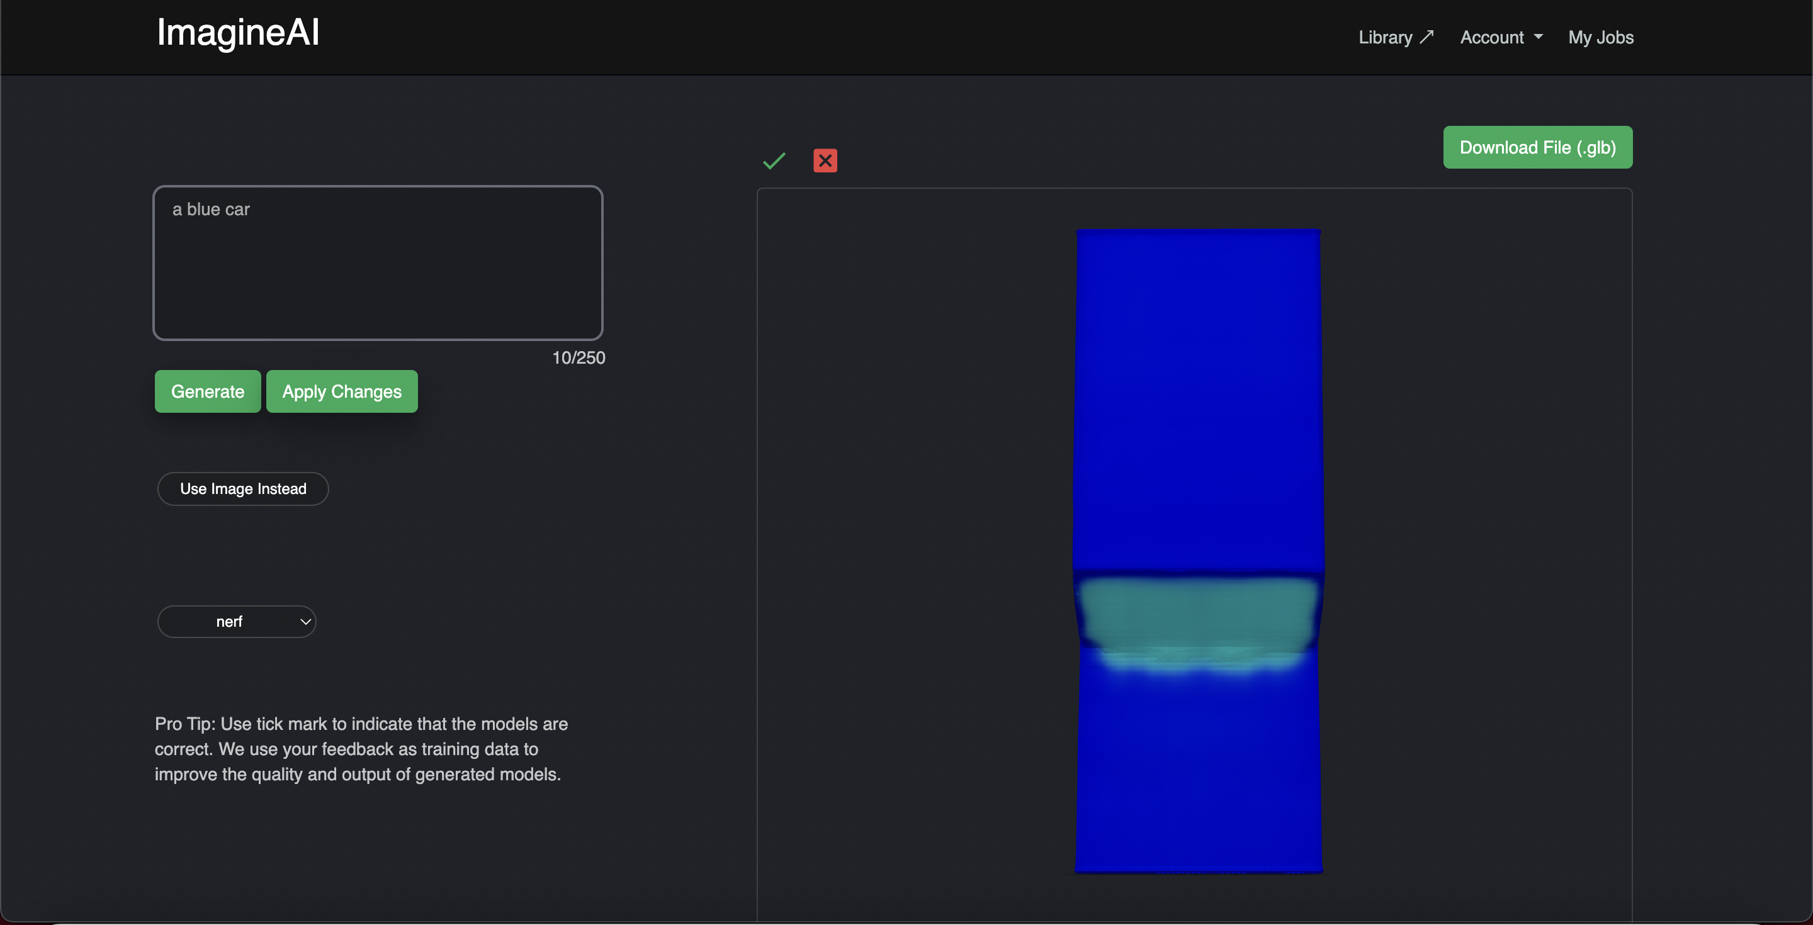This screenshot has width=1813, height=925.
Task: Click the nerf dropdown chevron
Action: (305, 622)
